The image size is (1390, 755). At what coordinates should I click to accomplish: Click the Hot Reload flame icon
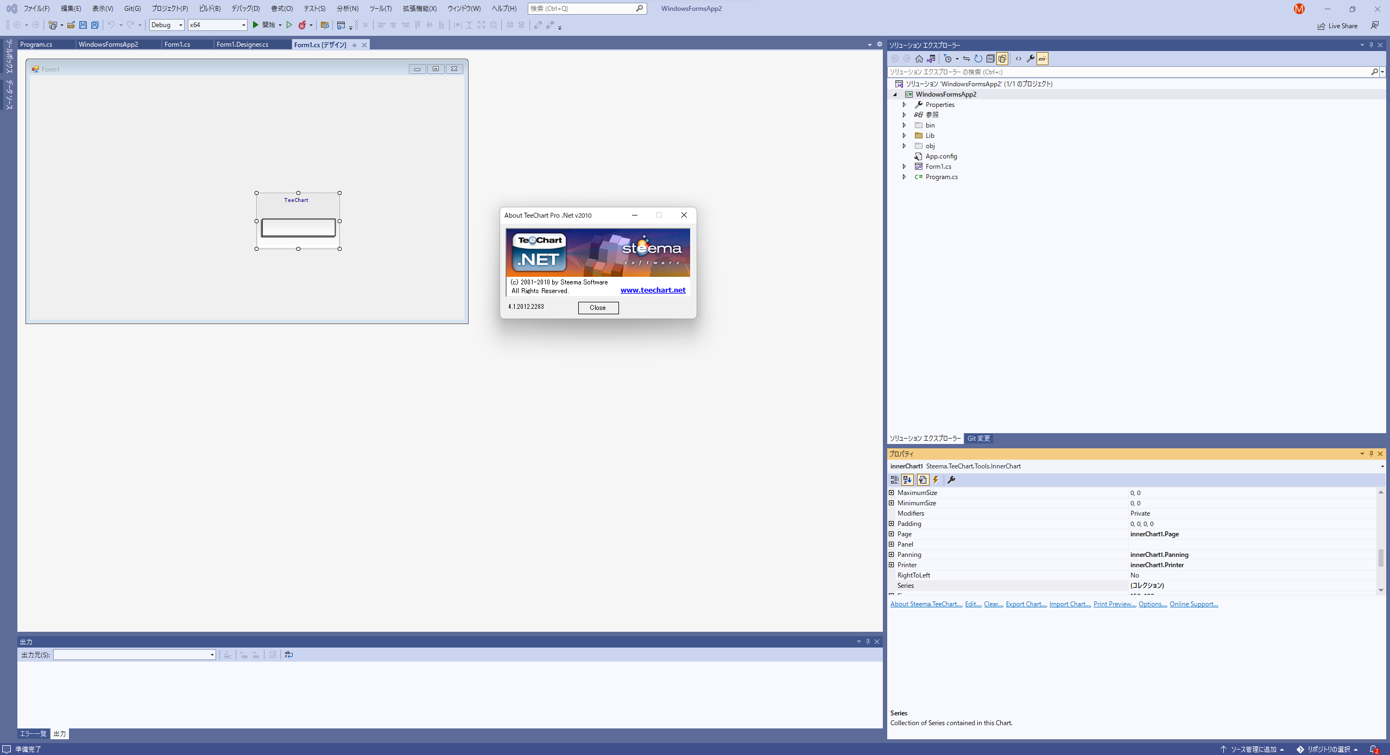tap(302, 25)
